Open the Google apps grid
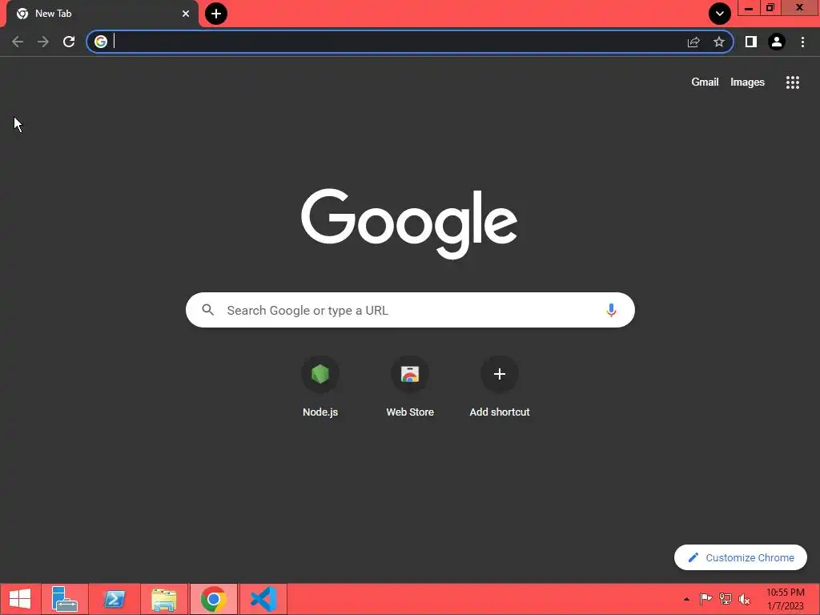The height and width of the screenshot is (615, 820). tap(792, 82)
